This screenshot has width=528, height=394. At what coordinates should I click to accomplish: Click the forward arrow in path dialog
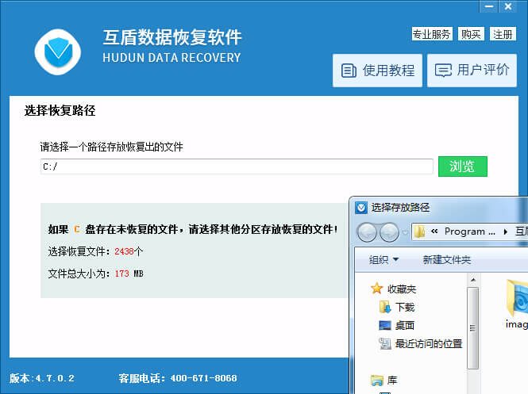tap(389, 232)
